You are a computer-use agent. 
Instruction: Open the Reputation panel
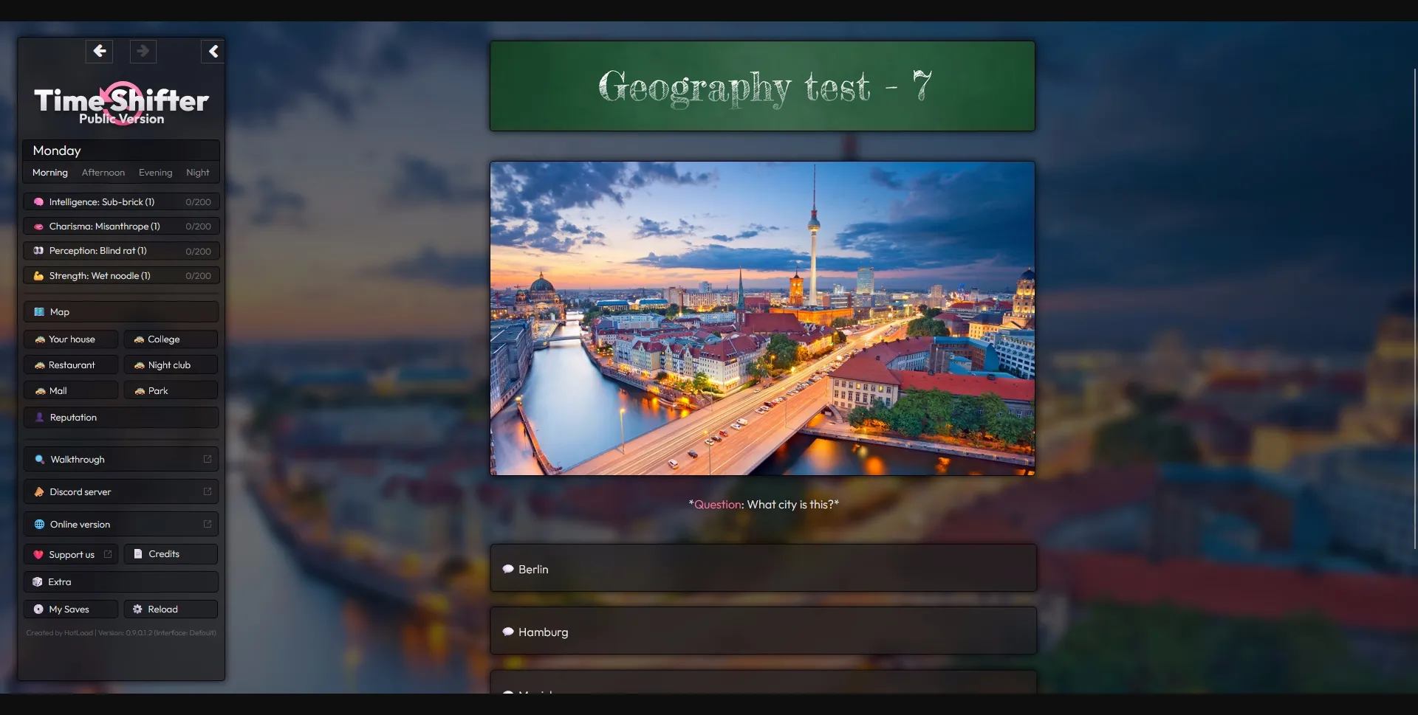(x=120, y=418)
